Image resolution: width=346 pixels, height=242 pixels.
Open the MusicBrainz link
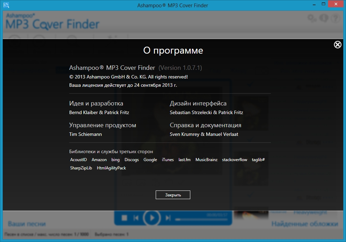206,160
